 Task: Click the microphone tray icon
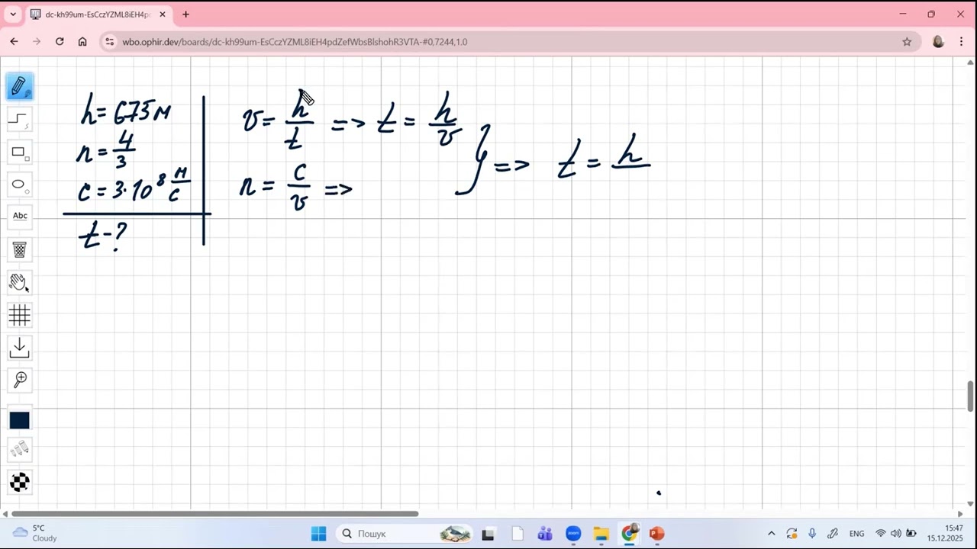(812, 534)
